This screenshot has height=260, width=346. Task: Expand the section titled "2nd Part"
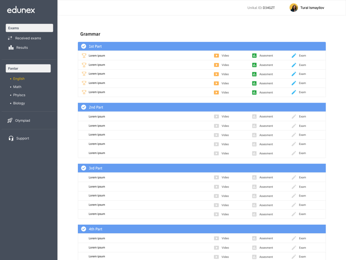(202, 107)
